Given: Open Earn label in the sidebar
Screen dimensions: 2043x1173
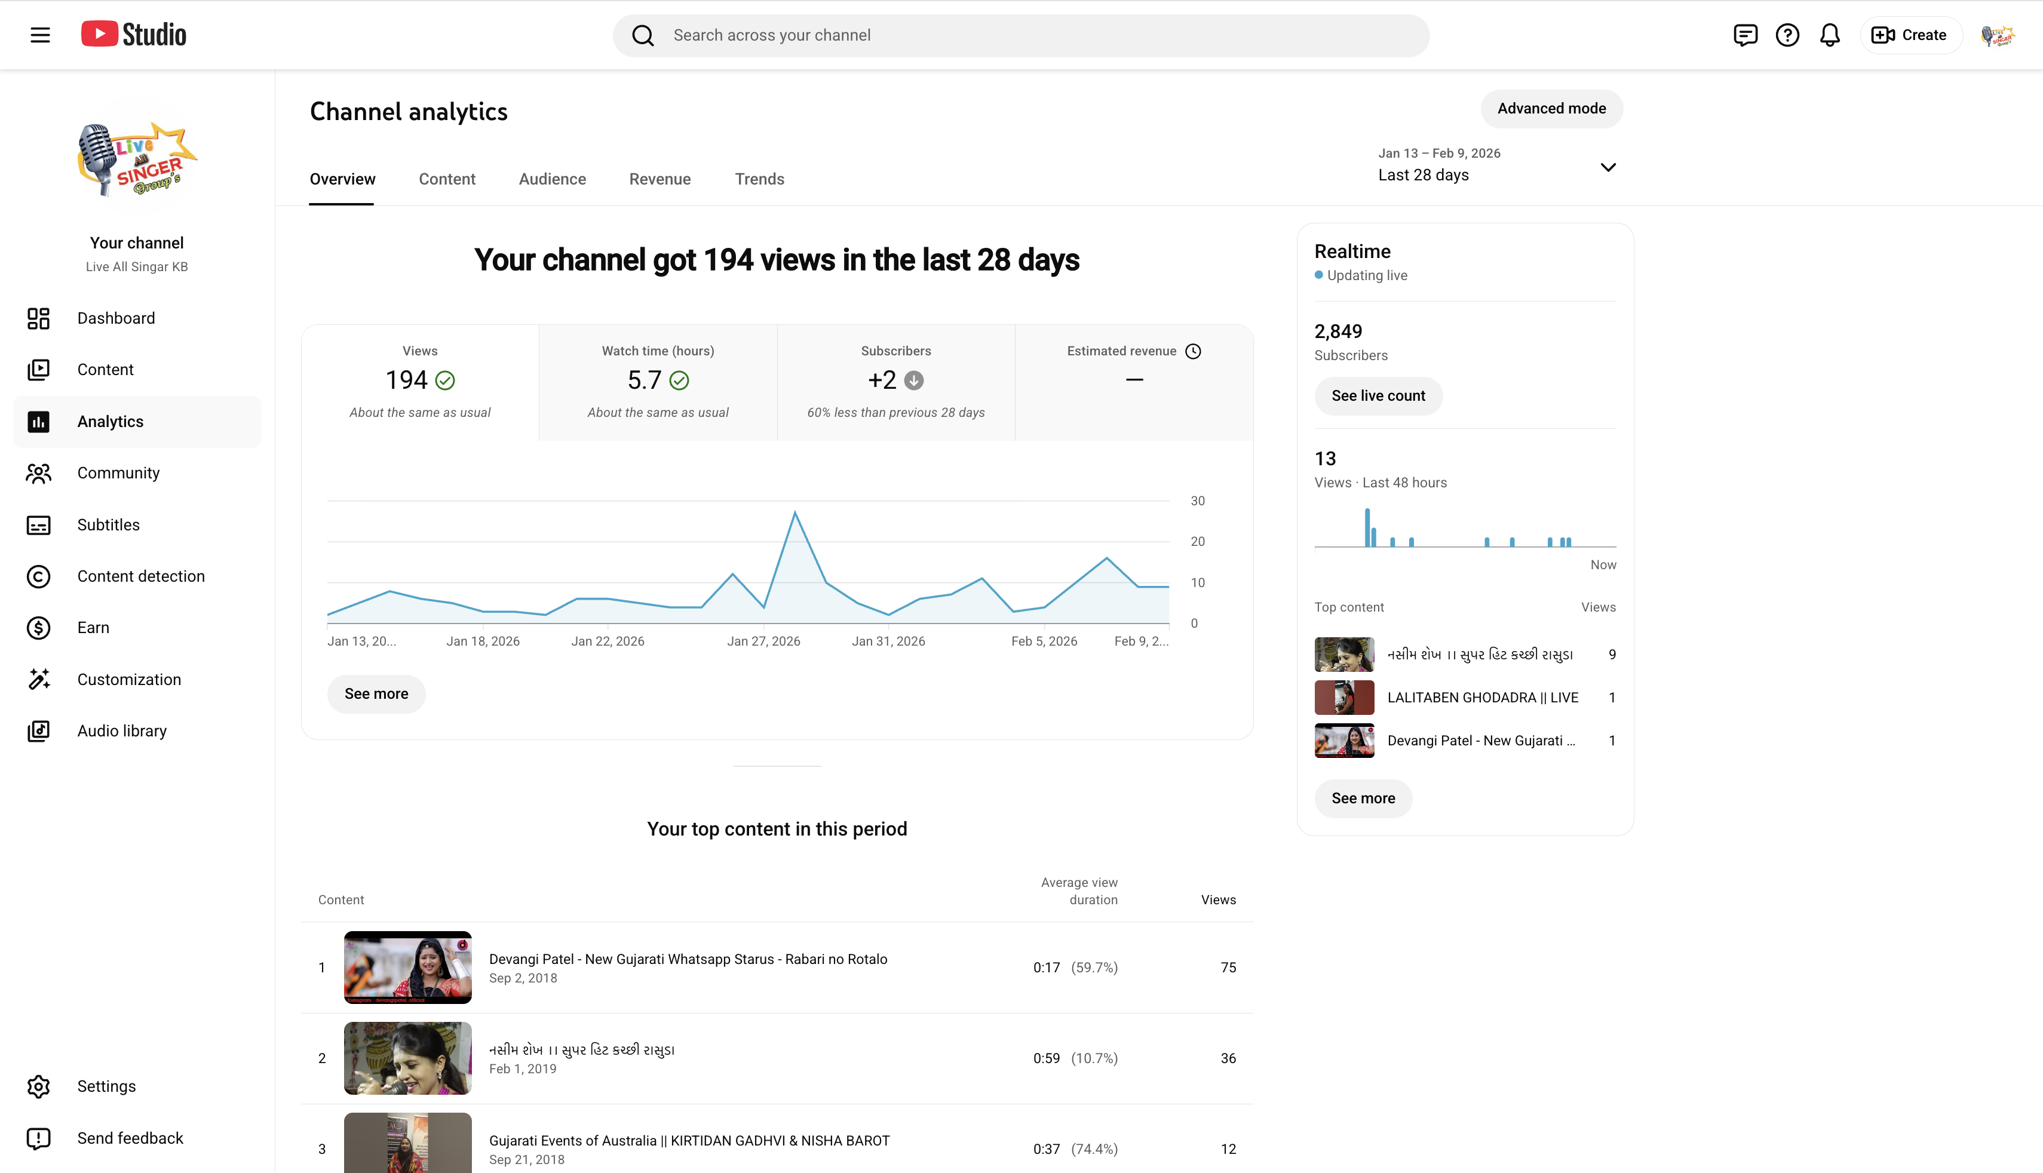Looking at the screenshot, I should (x=93, y=628).
